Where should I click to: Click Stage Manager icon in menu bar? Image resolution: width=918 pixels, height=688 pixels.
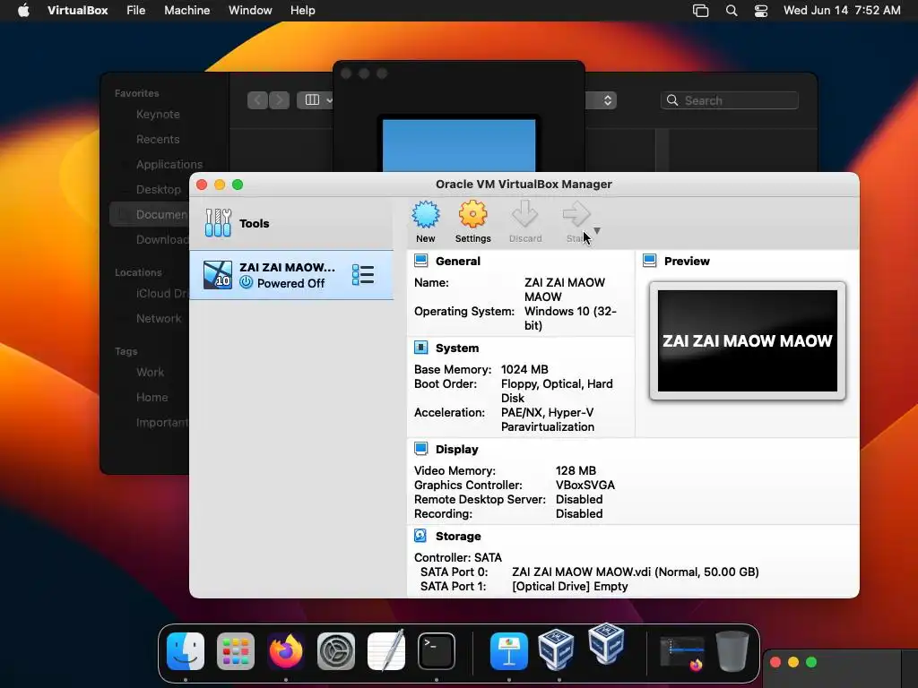701,11
